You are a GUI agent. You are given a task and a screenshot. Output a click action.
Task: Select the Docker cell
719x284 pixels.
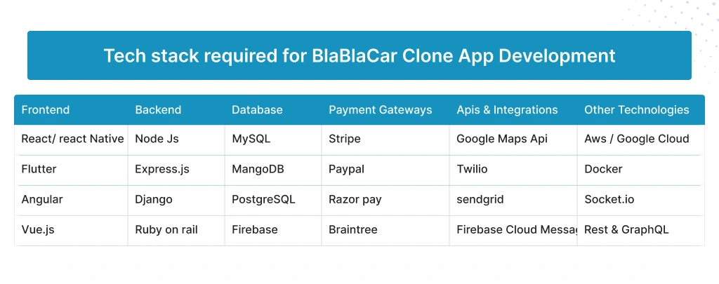(x=603, y=169)
